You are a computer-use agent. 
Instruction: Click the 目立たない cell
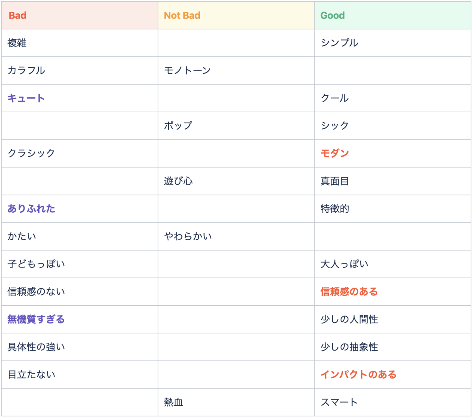coord(80,375)
